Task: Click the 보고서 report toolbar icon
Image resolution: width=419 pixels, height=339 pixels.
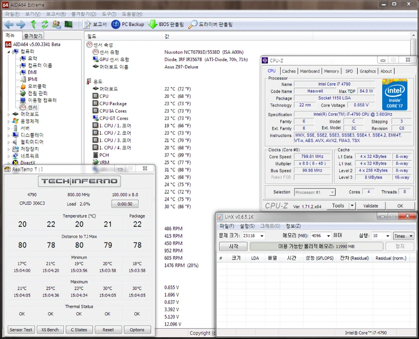Action: pos(87,25)
